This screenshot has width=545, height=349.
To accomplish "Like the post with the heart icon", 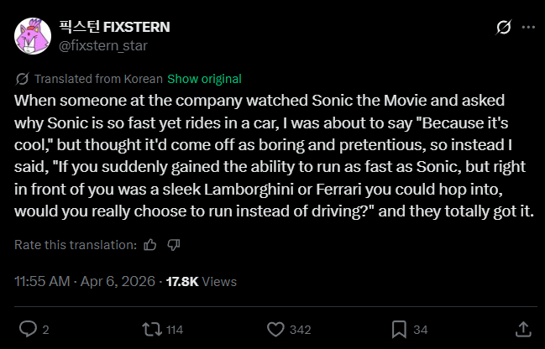I will click(275, 328).
